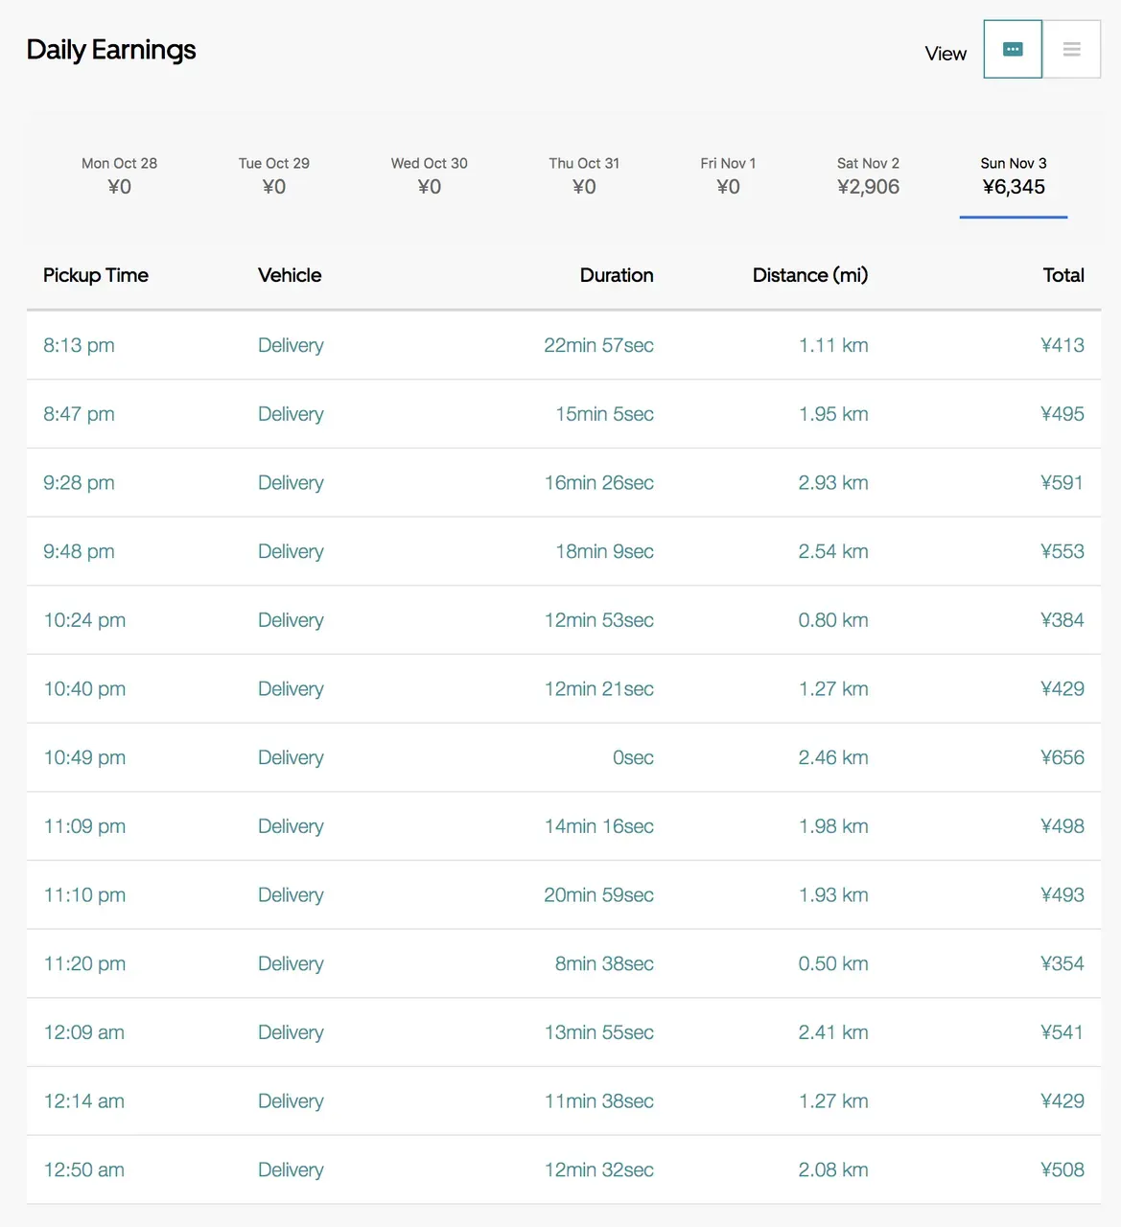Show Sat Nov 2 earnings of ¥2,906
Screen dimensions: 1121x1227
click(x=868, y=175)
